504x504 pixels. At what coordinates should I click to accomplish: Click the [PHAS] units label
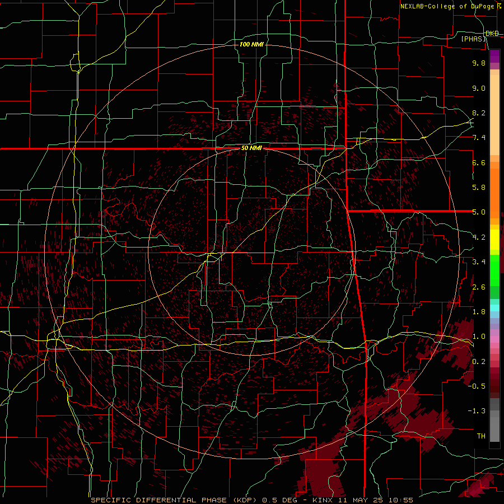[x=473, y=39]
